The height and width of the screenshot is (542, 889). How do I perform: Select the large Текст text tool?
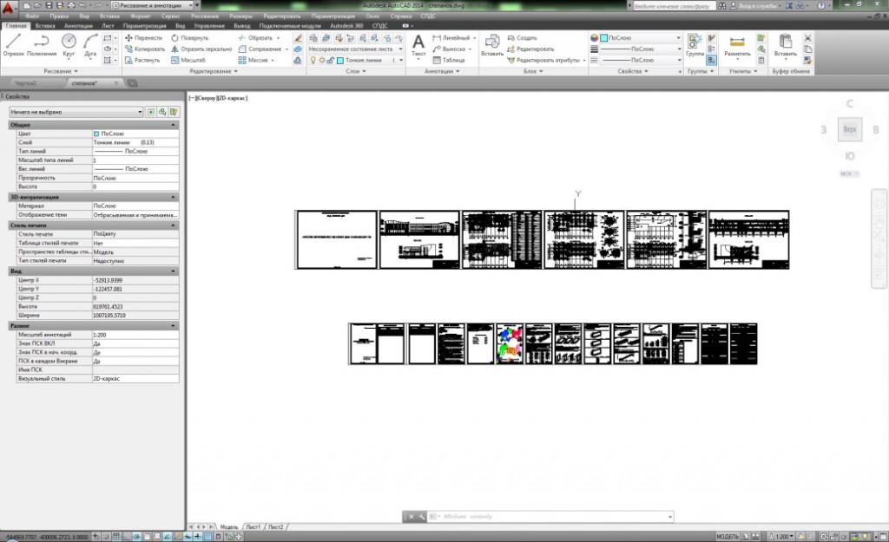point(418,45)
